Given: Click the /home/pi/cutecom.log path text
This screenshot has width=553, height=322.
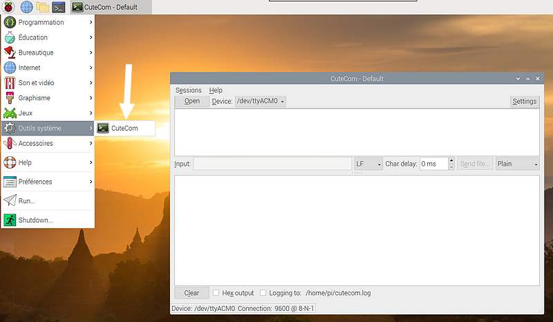Looking at the screenshot, I should (338, 293).
